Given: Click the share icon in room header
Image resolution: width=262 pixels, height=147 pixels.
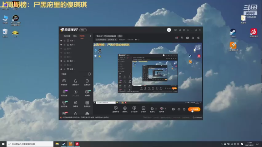Looking at the screenshot, I should (x=198, y=38).
